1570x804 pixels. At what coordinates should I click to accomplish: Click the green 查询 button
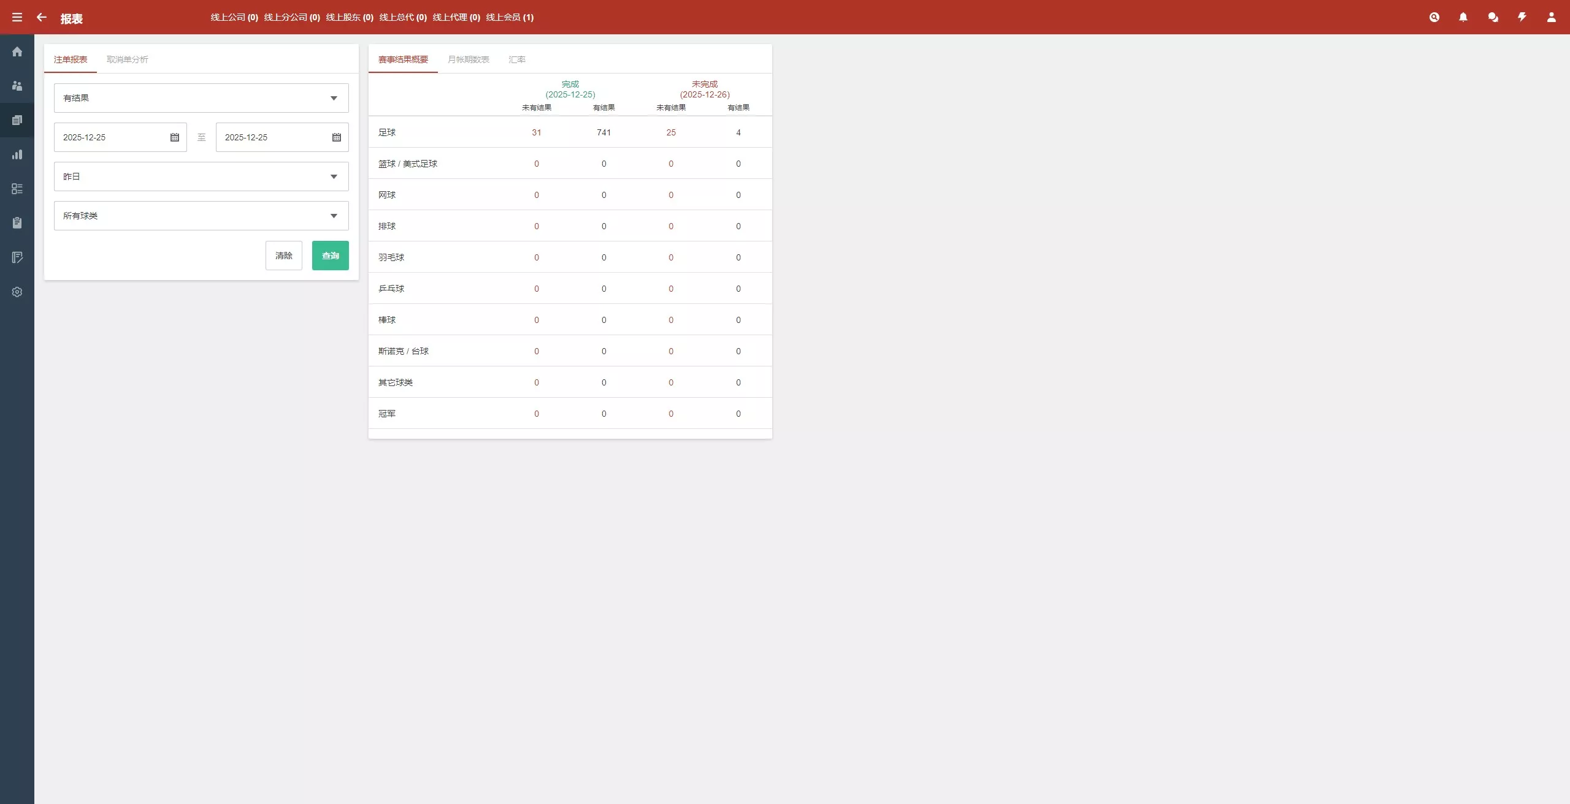point(331,256)
